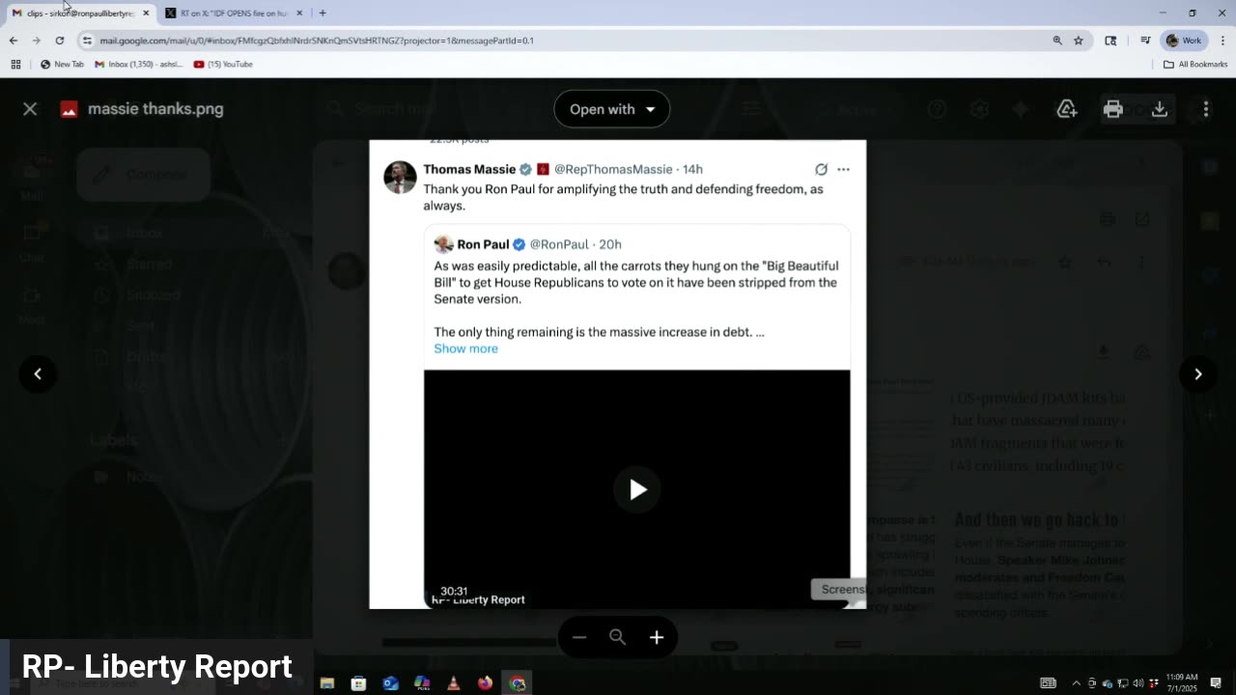The image size is (1236, 695).
Task: Add the image to Google Drive
Action: (1067, 109)
